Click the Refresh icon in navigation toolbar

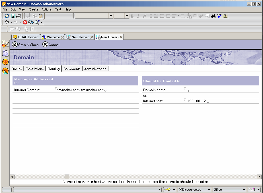pos(31,22)
